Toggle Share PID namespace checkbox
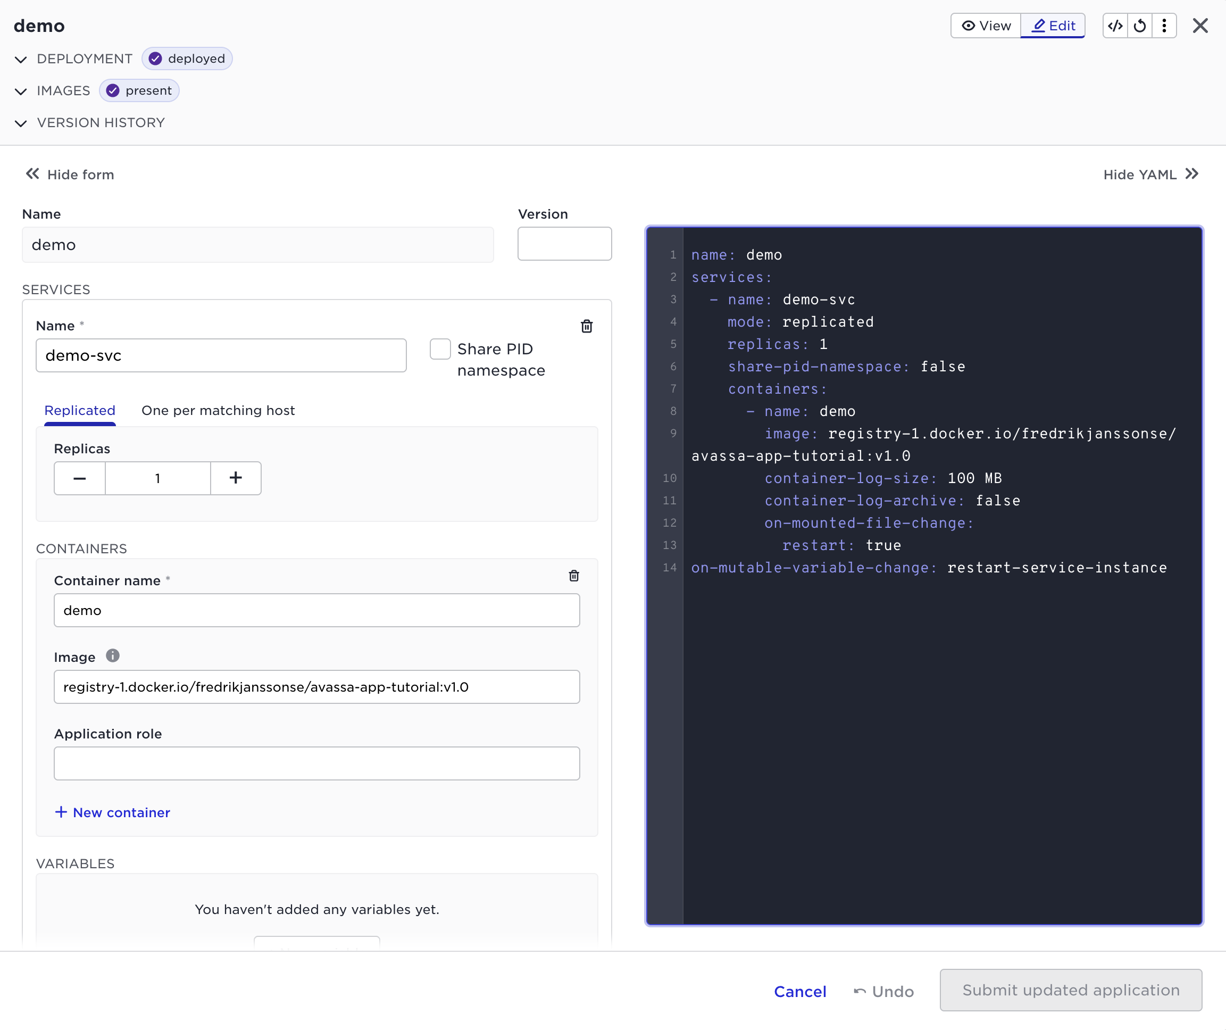This screenshot has height=1030, width=1226. [x=440, y=349]
